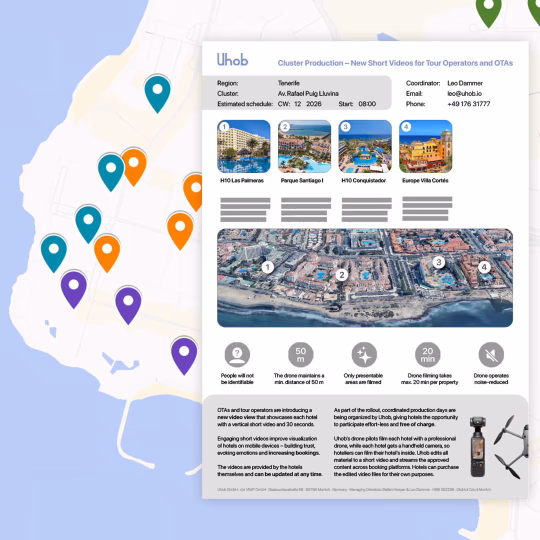Screen dimensions: 540x540
Task: Open the H10 Las Palmeras thumbnail
Action: [244, 146]
